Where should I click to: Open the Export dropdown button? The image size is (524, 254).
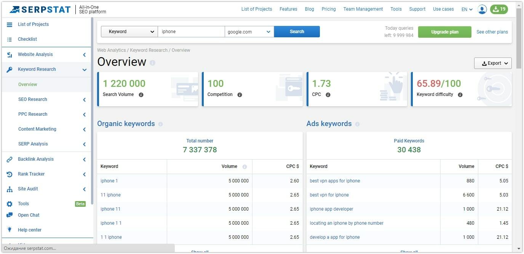click(x=493, y=63)
